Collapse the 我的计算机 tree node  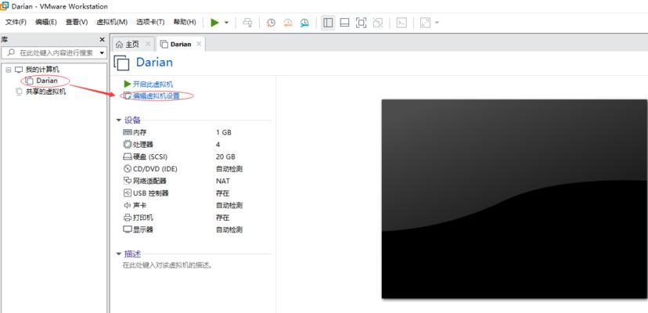pyautogui.click(x=8, y=70)
